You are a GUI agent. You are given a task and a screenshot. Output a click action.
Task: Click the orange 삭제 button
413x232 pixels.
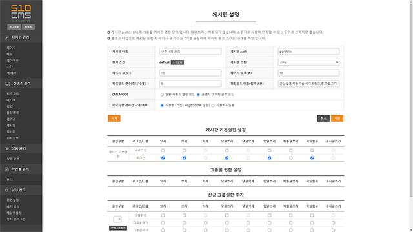click(x=114, y=119)
